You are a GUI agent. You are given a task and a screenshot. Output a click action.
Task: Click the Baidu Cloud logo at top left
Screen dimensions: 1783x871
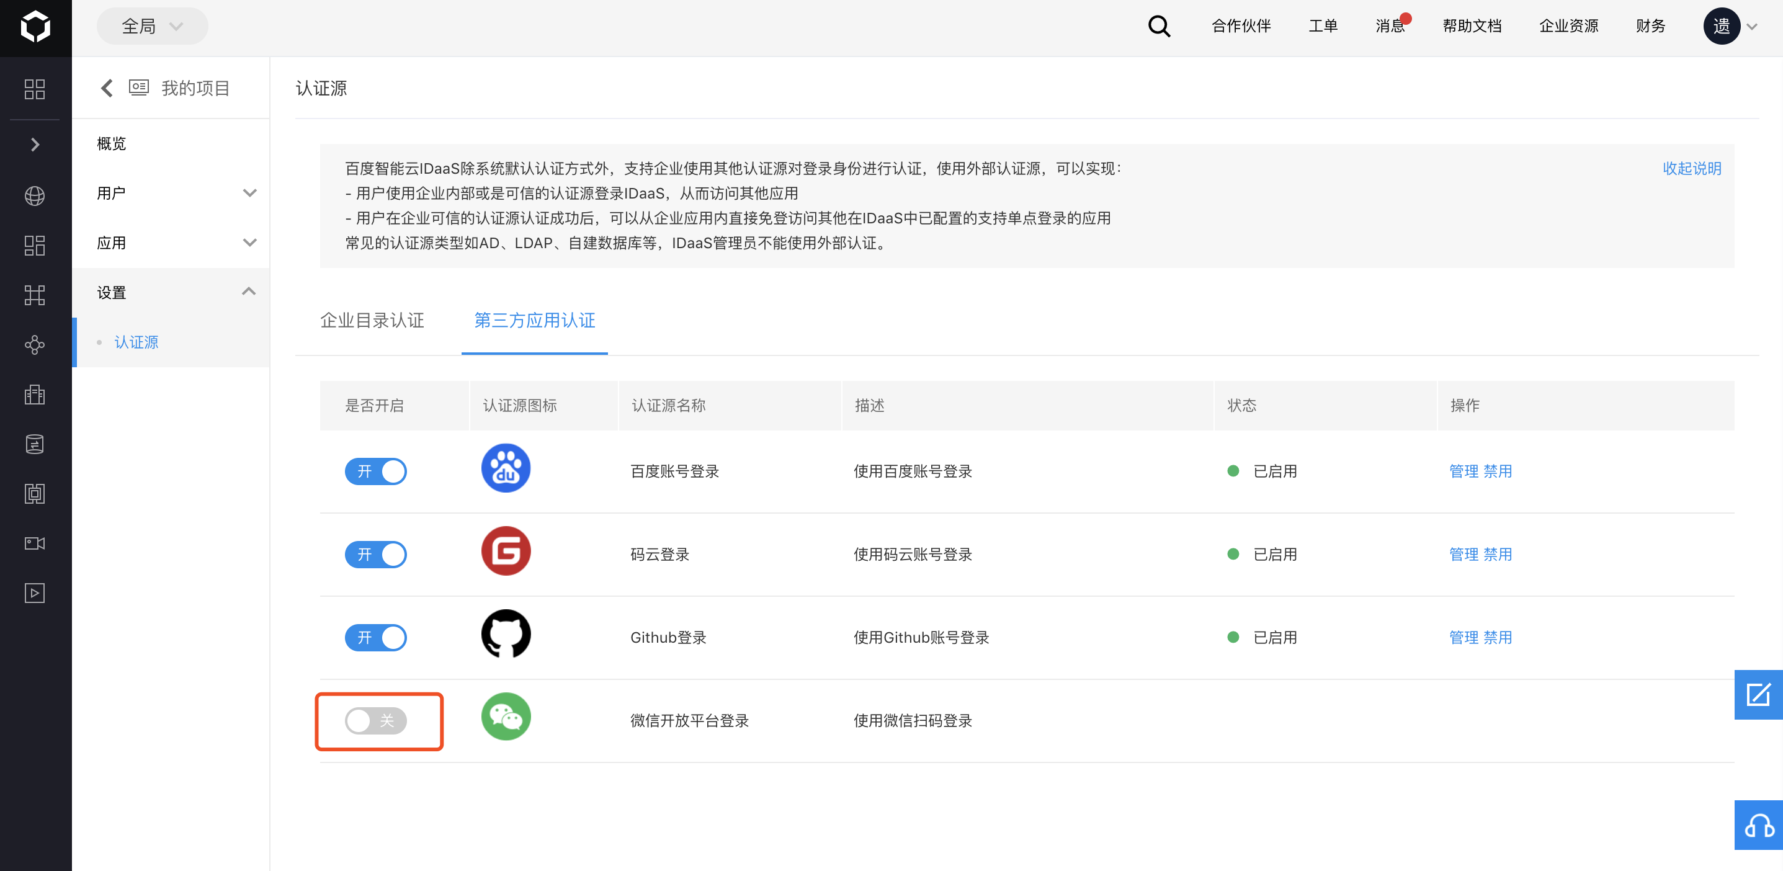pyautogui.click(x=35, y=27)
